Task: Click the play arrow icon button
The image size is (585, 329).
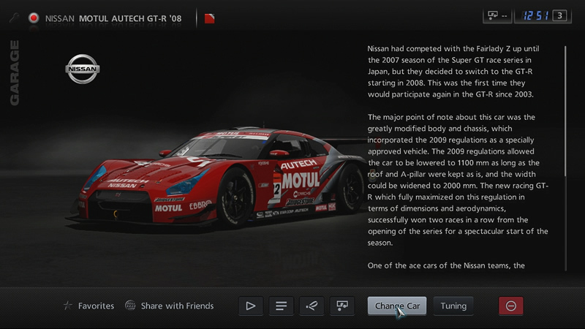Action: (x=250, y=306)
